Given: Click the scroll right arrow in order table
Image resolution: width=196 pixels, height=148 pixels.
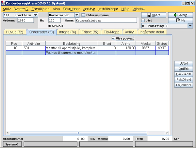Looking at the screenshot, I should point(167,133).
